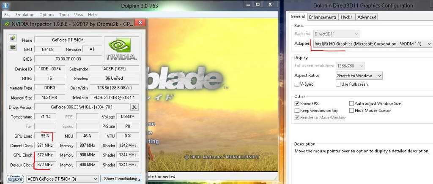Minimize the Dolphin 3.0-763 window
This screenshot has width=433, height=184.
[248, 4]
